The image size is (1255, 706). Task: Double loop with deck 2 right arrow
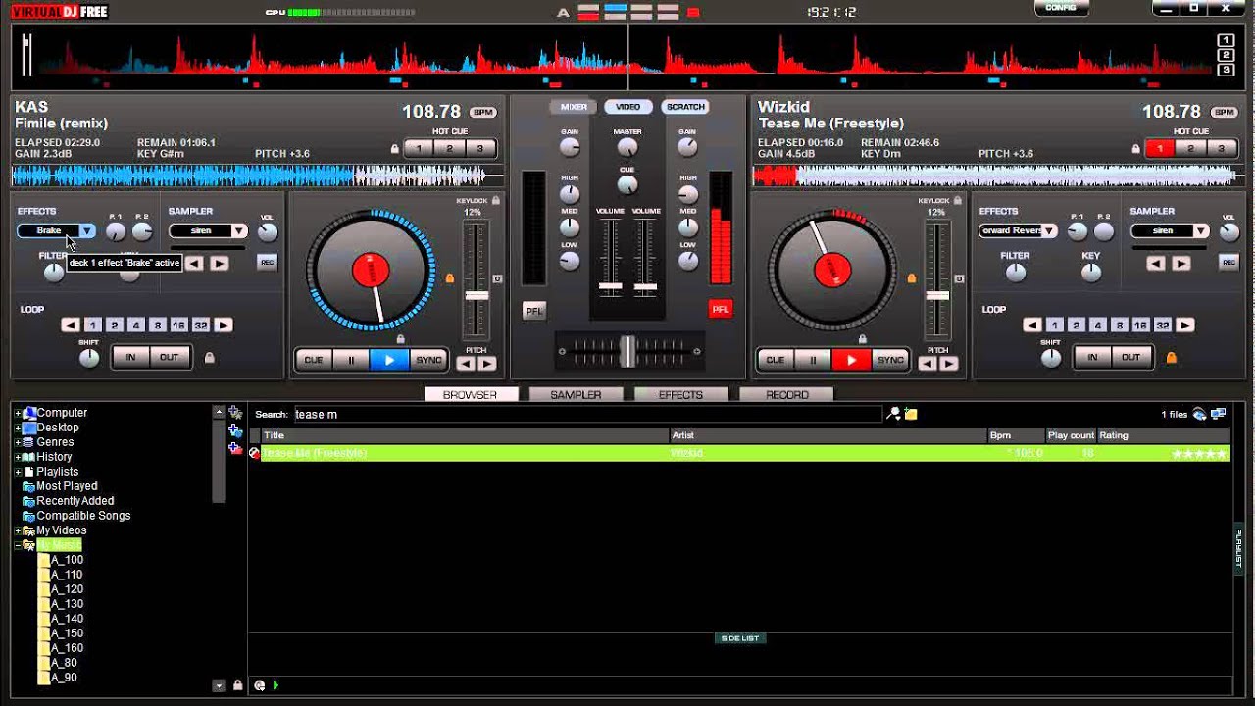click(1185, 325)
